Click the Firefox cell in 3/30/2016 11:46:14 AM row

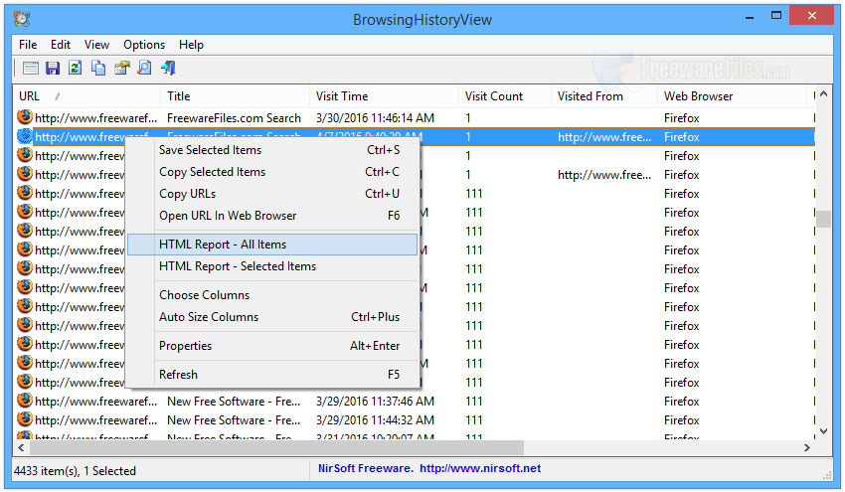(x=681, y=118)
